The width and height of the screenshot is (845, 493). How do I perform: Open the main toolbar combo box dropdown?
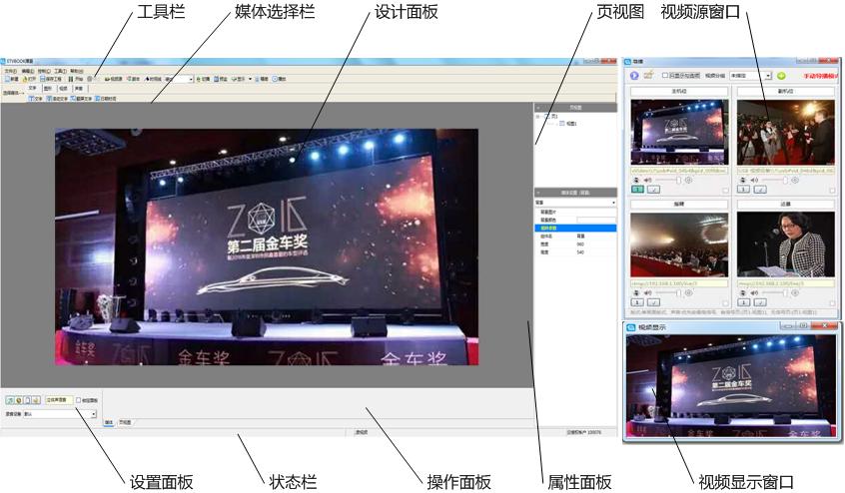point(191,79)
